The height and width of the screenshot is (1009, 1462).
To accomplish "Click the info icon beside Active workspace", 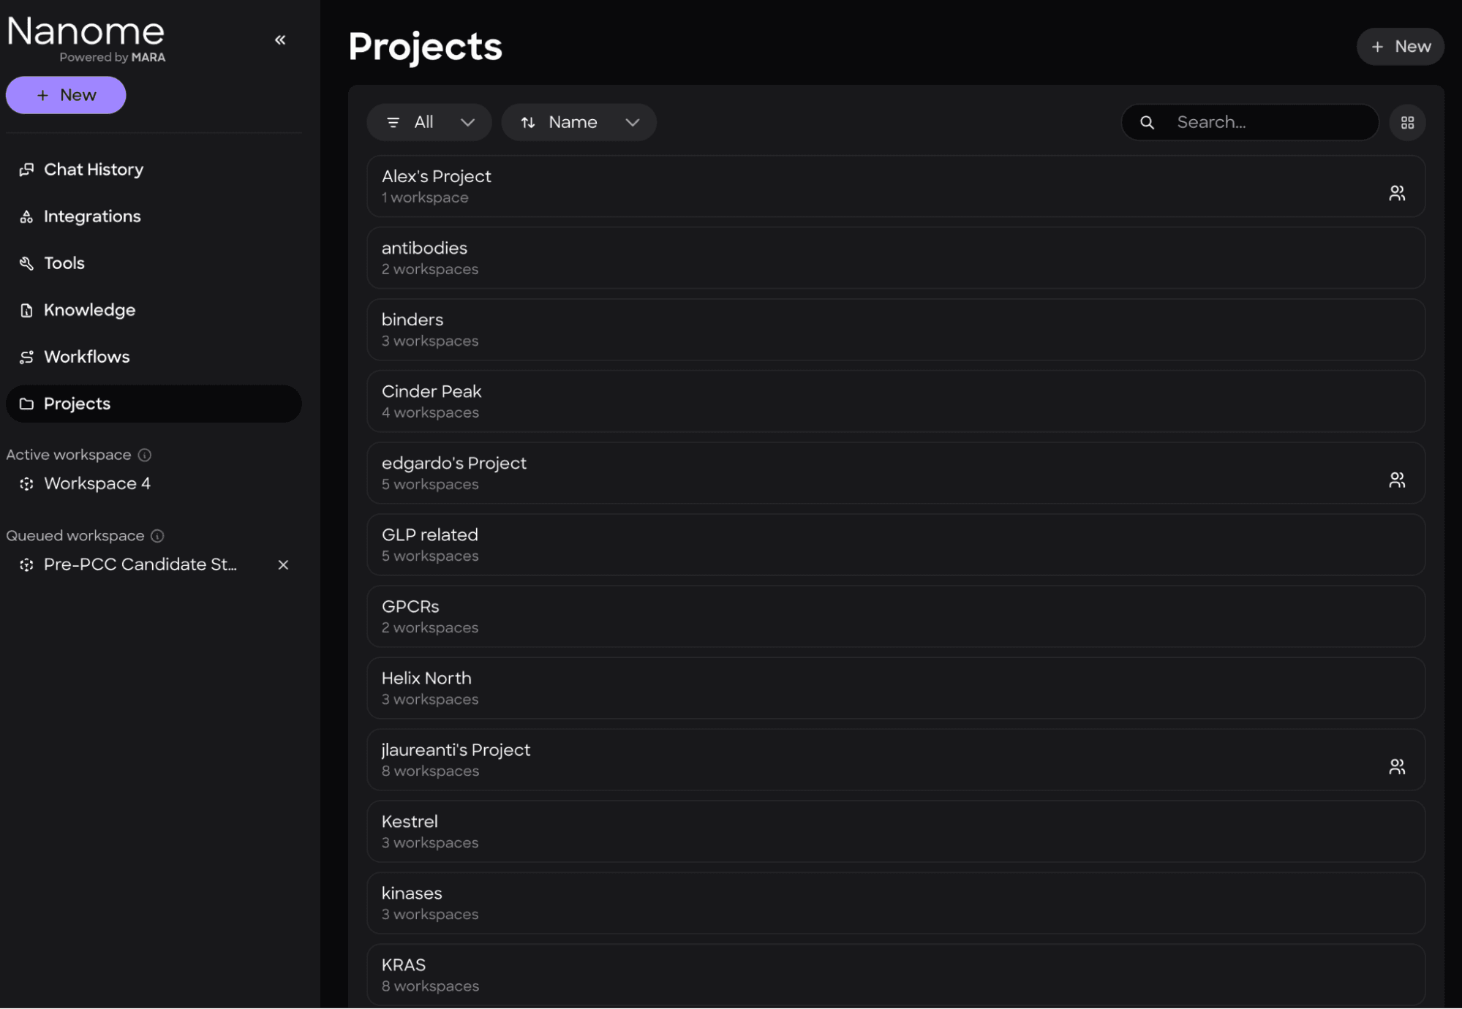I will tap(144, 454).
